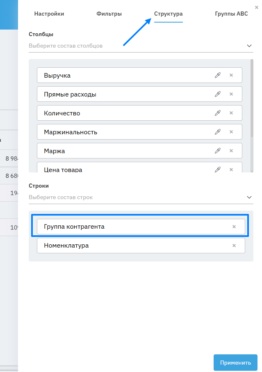Image resolution: width=262 pixels, height=372 pixels.
Task: Remove the Прямые расходы column
Action: pyautogui.click(x=231, y=94)
